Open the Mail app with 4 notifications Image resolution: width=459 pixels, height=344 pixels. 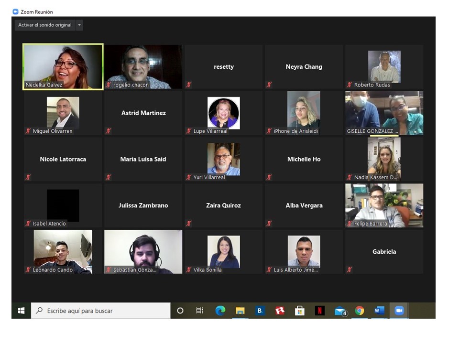click(340, 311)
